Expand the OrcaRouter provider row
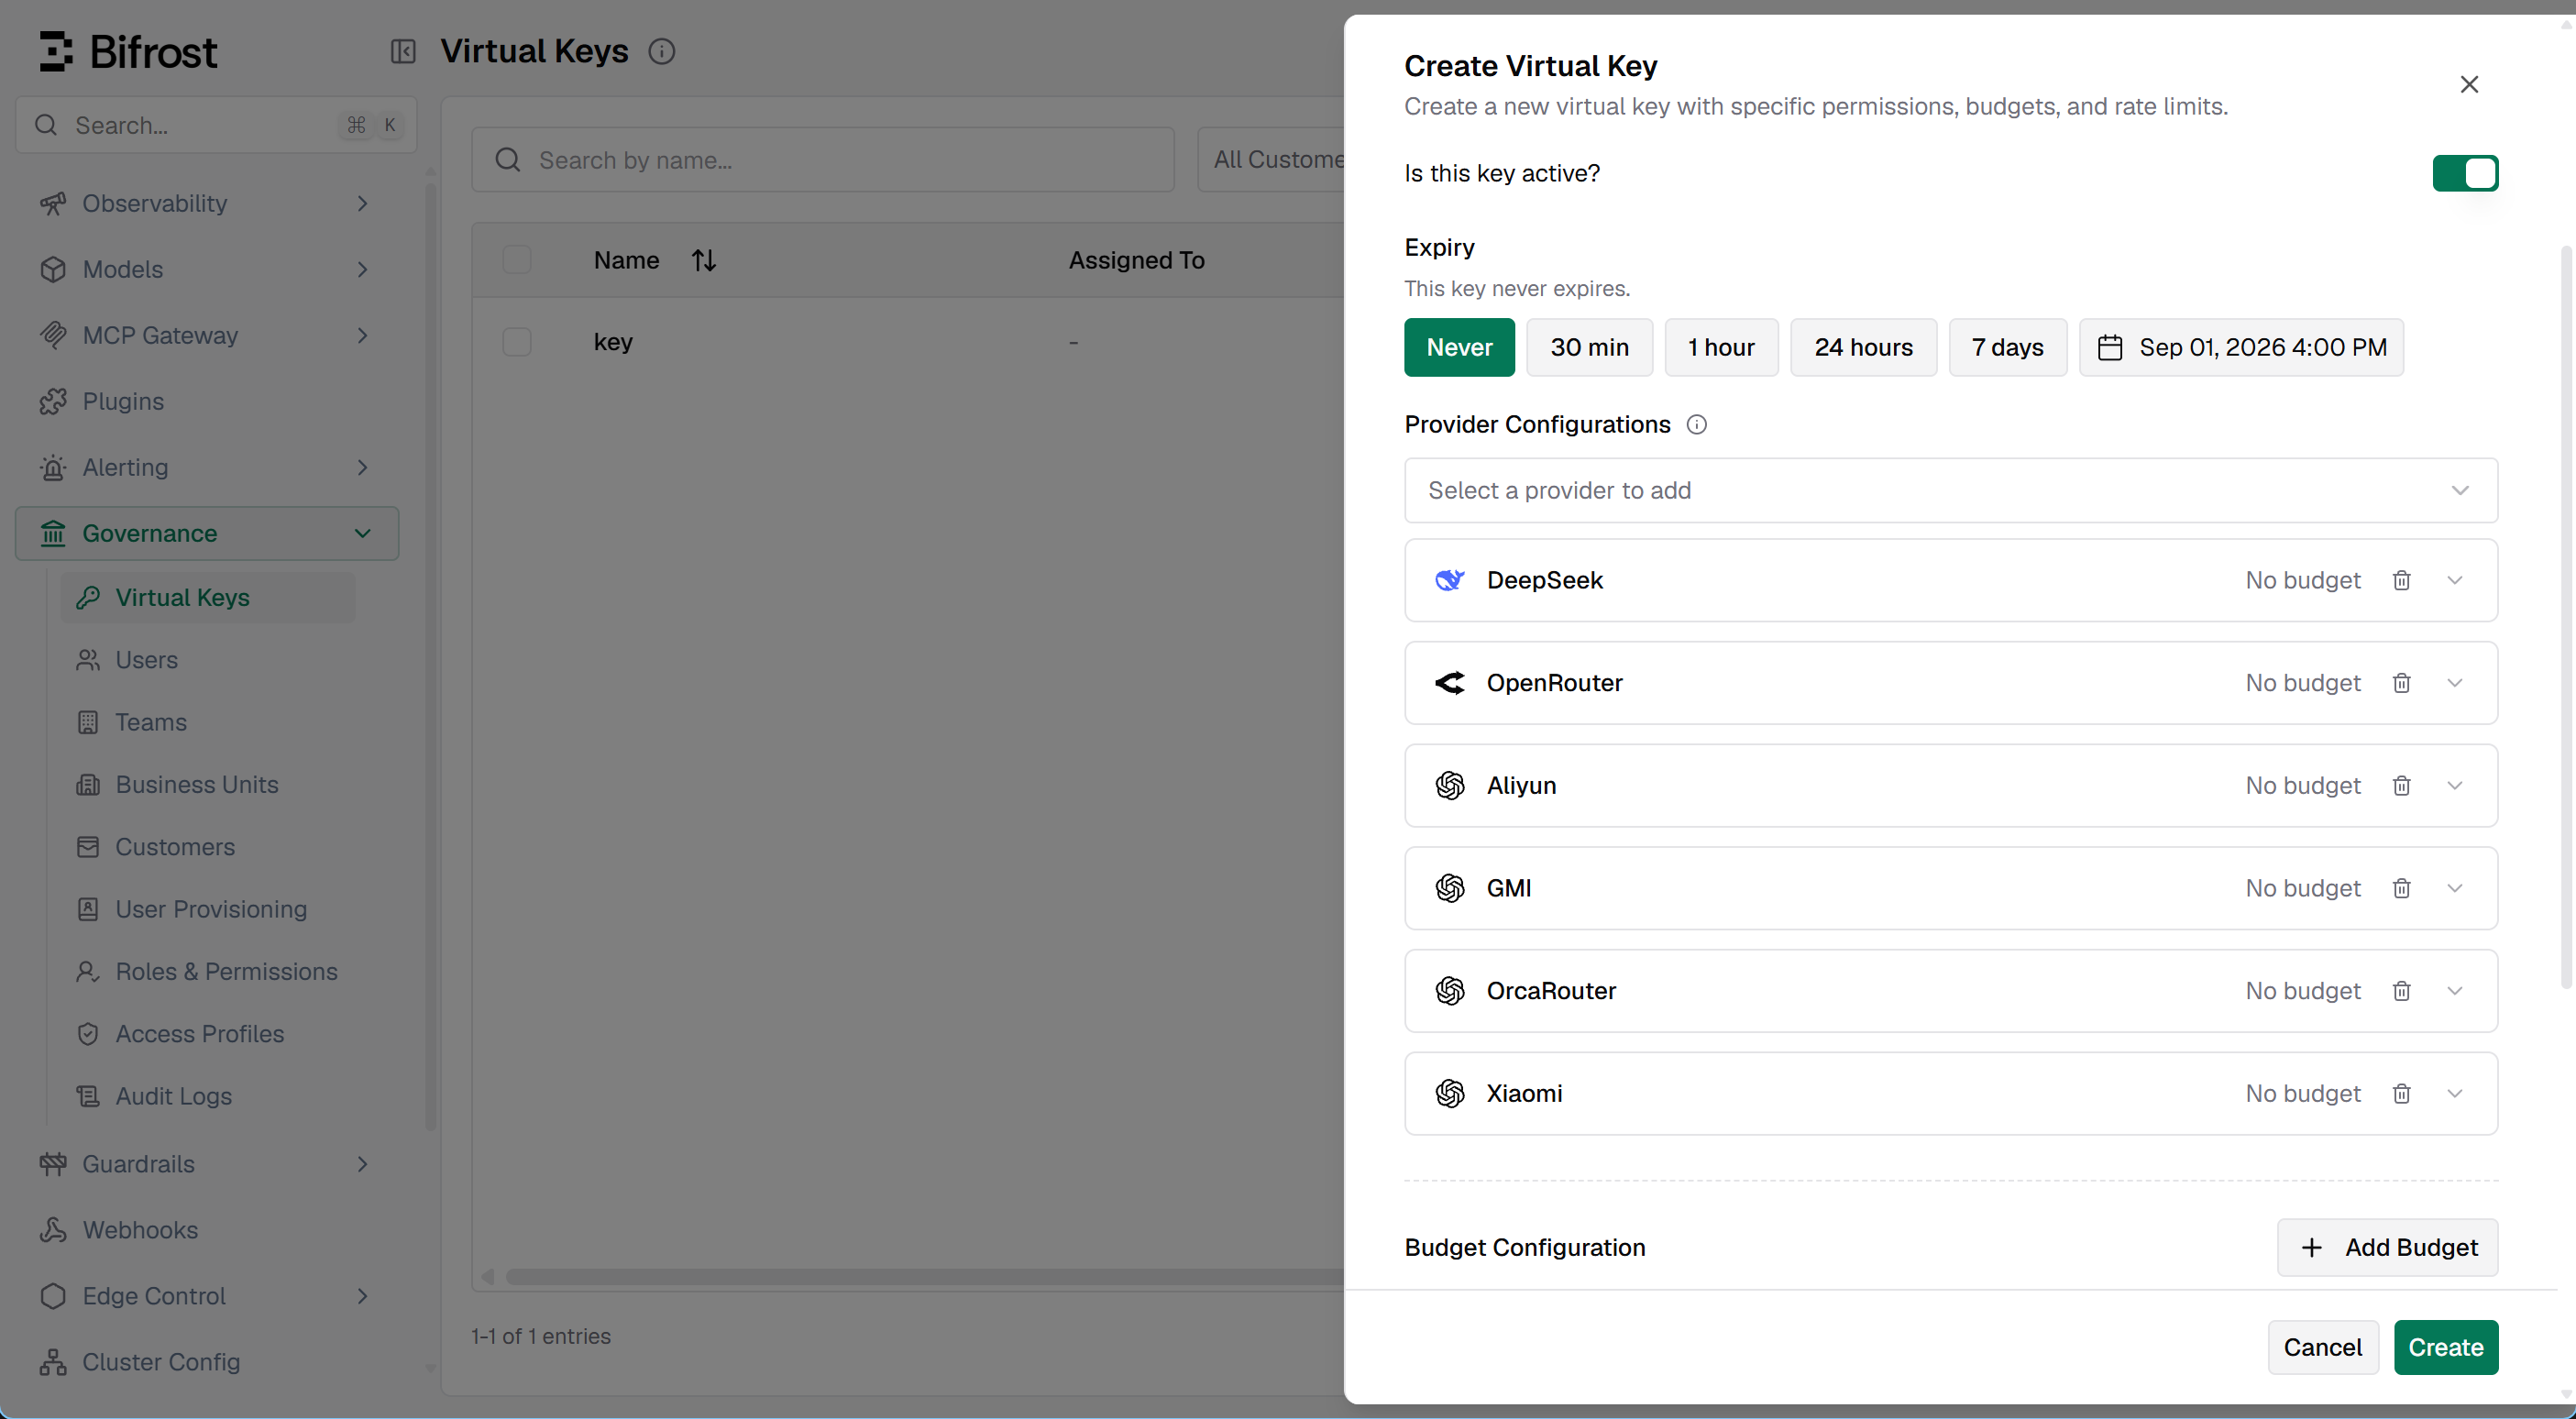Viewport: 2576px width, 1419px height. pos(2455,991)
